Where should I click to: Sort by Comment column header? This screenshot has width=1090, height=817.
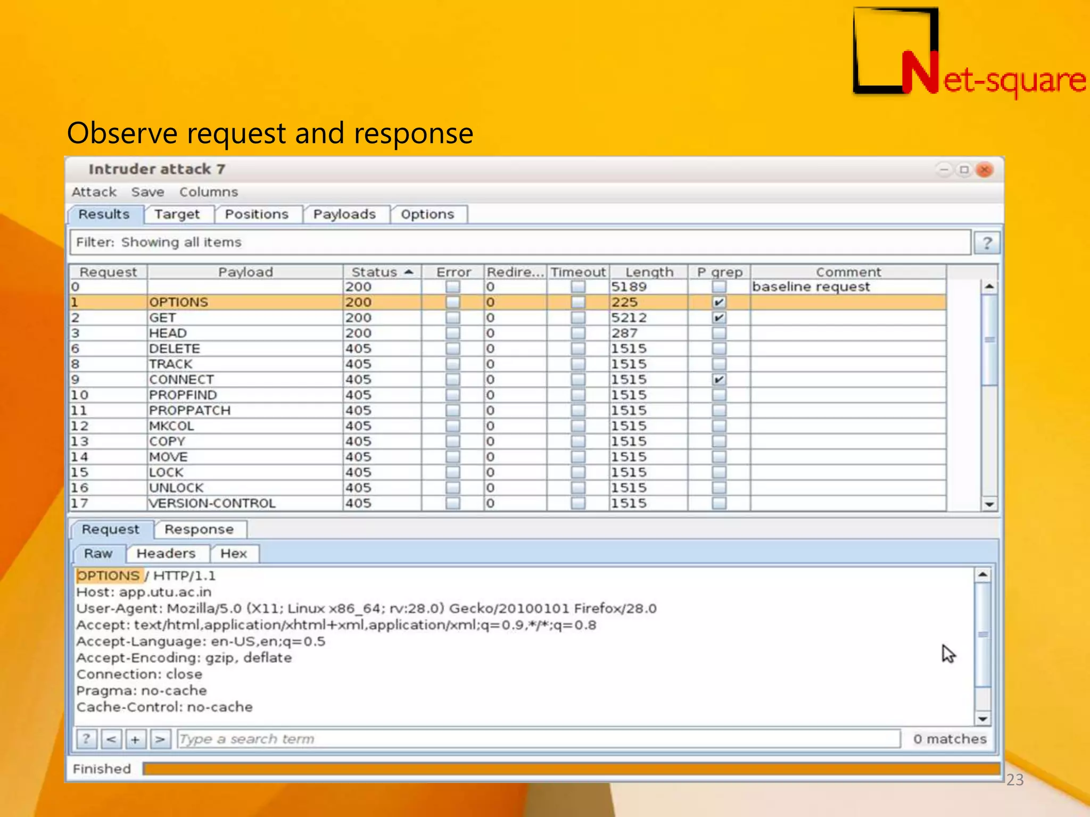(848, 272)
